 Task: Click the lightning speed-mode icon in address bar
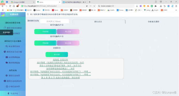(87, 6)
